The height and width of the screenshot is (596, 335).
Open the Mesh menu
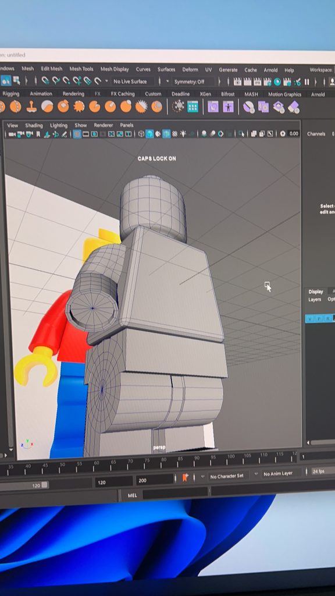tap(28, 69)
